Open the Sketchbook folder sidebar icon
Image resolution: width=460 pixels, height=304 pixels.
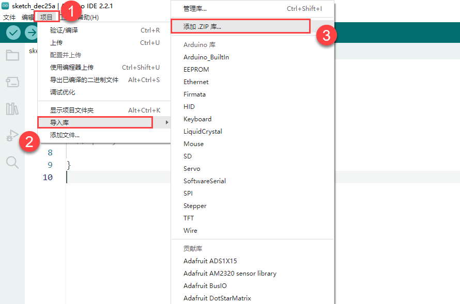coord(12,55)
